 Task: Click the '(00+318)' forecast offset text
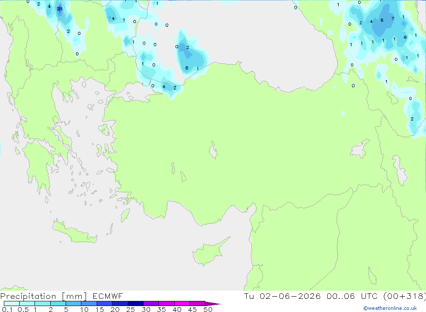(404, 296)
